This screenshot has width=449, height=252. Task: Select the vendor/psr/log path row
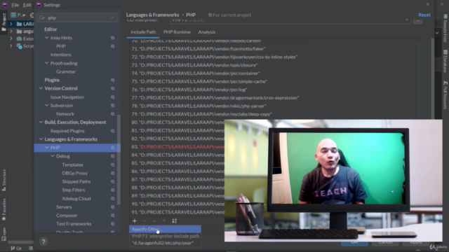189,90
